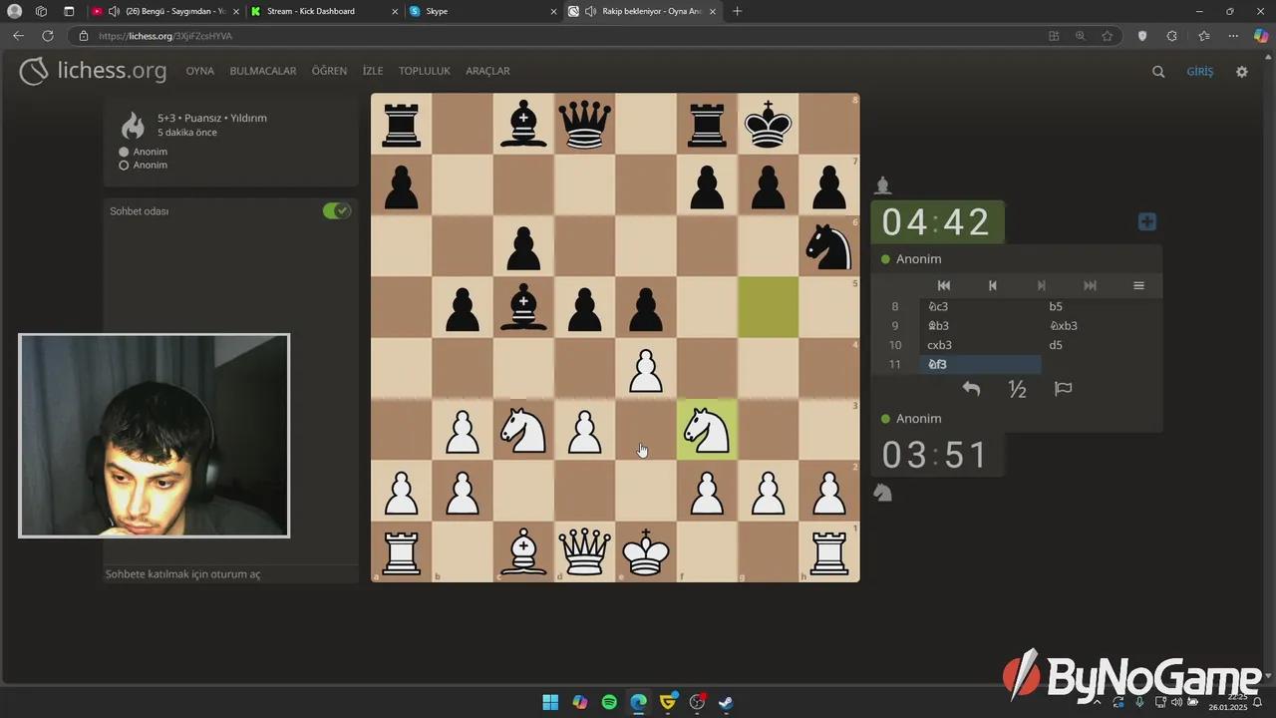Click the lichess.org logo link
The height and width of the screenshot is (718, 1276).
coord(94,71)
